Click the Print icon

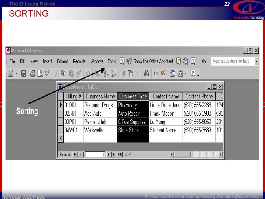[33, 73]
